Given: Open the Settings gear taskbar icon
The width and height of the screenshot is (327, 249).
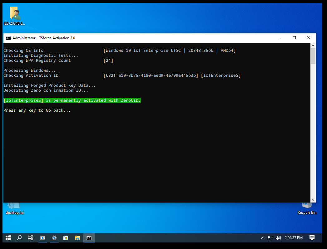Looking at the screenshot, I should tap(54, 238).
